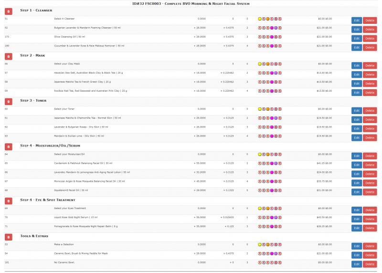Edit the Ceramic Bowl, Brush & Mixing Paddle row
The height and width of the screenshot is (273, 382).
click(357, 255)
